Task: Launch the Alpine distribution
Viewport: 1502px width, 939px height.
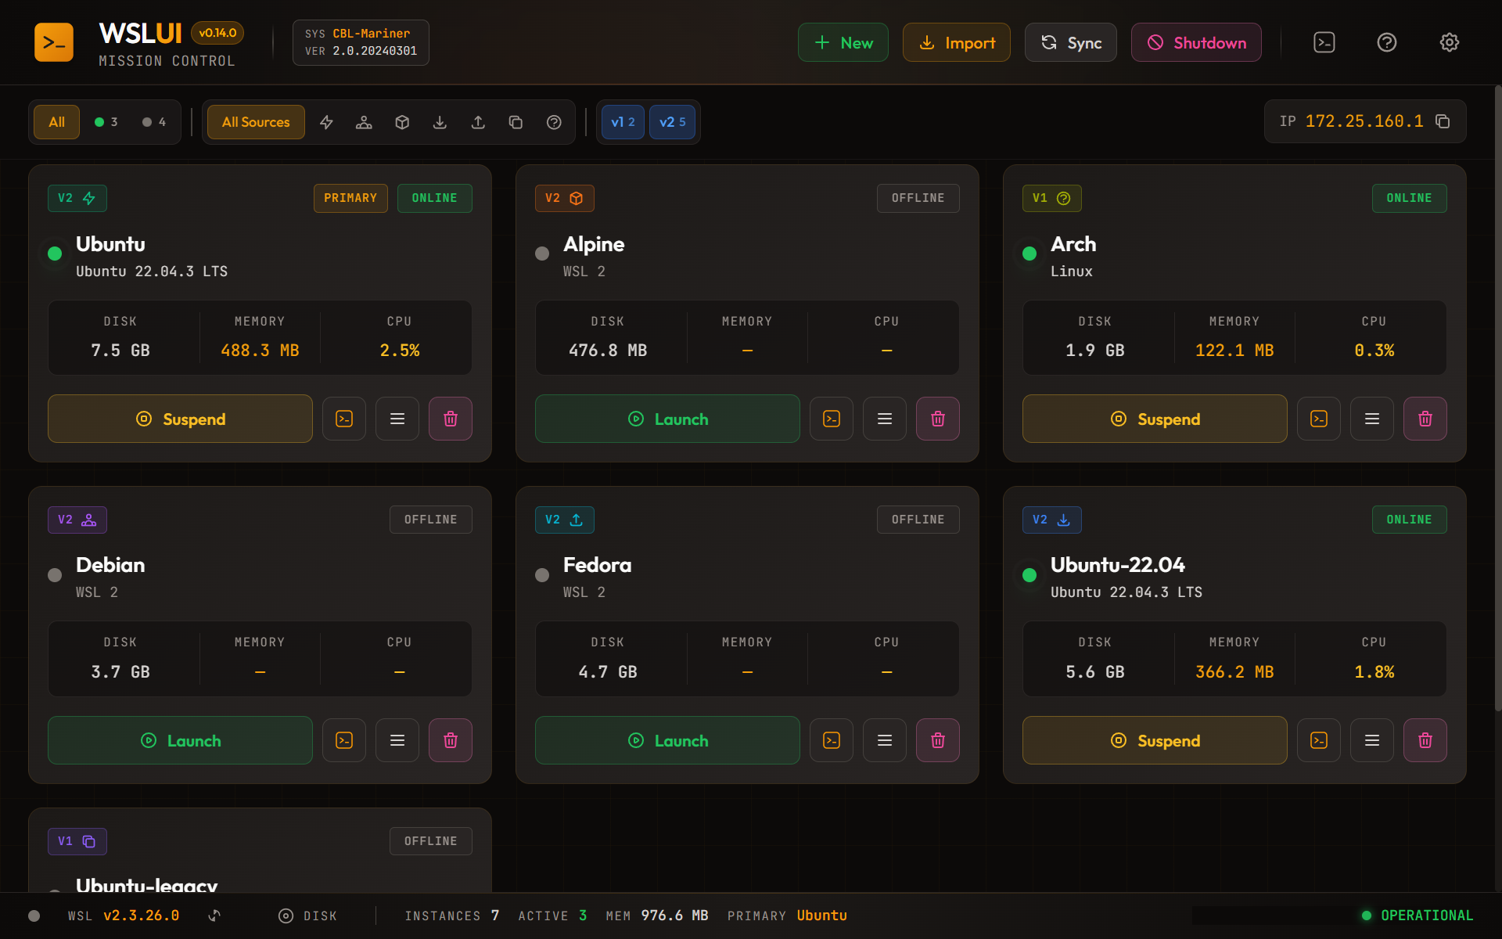Action: pos(667,419)
